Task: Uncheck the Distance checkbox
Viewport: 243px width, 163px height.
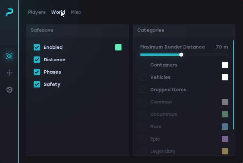Action: (x=37, y=60)
